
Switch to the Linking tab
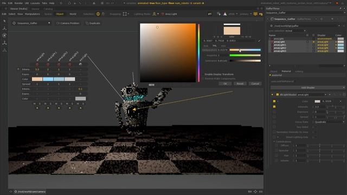[299, 71]
